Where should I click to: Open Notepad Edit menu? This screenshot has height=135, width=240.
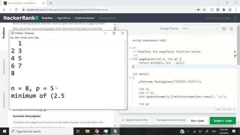(x=16, y=37)
